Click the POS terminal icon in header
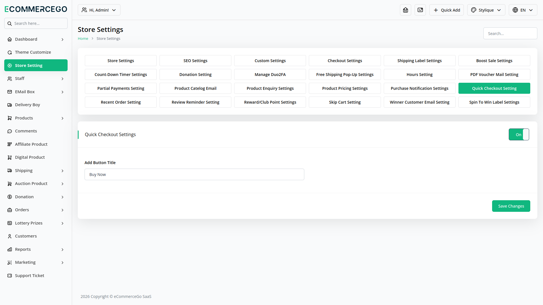This screenshot has width=543, height=305. tap(420, 10)
